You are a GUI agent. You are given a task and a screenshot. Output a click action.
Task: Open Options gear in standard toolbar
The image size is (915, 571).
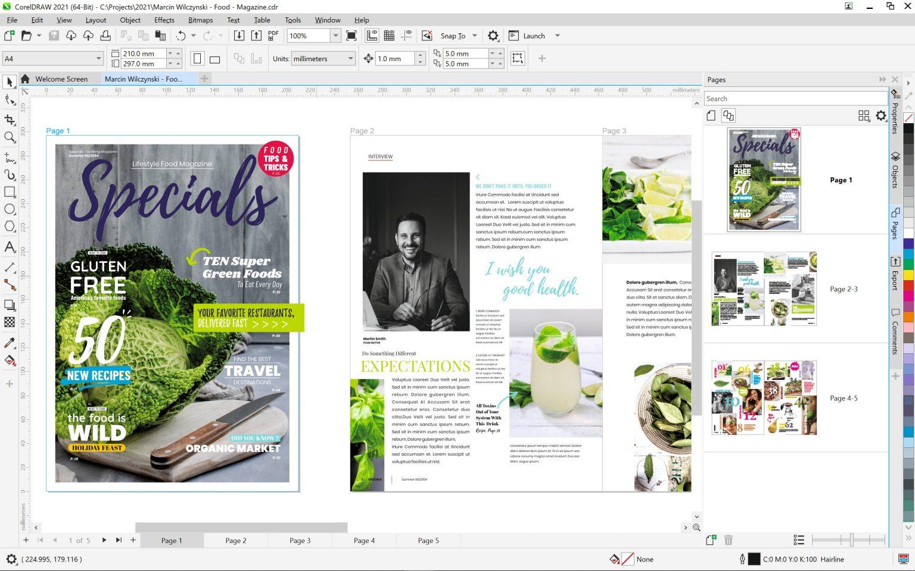click(493, 36)
